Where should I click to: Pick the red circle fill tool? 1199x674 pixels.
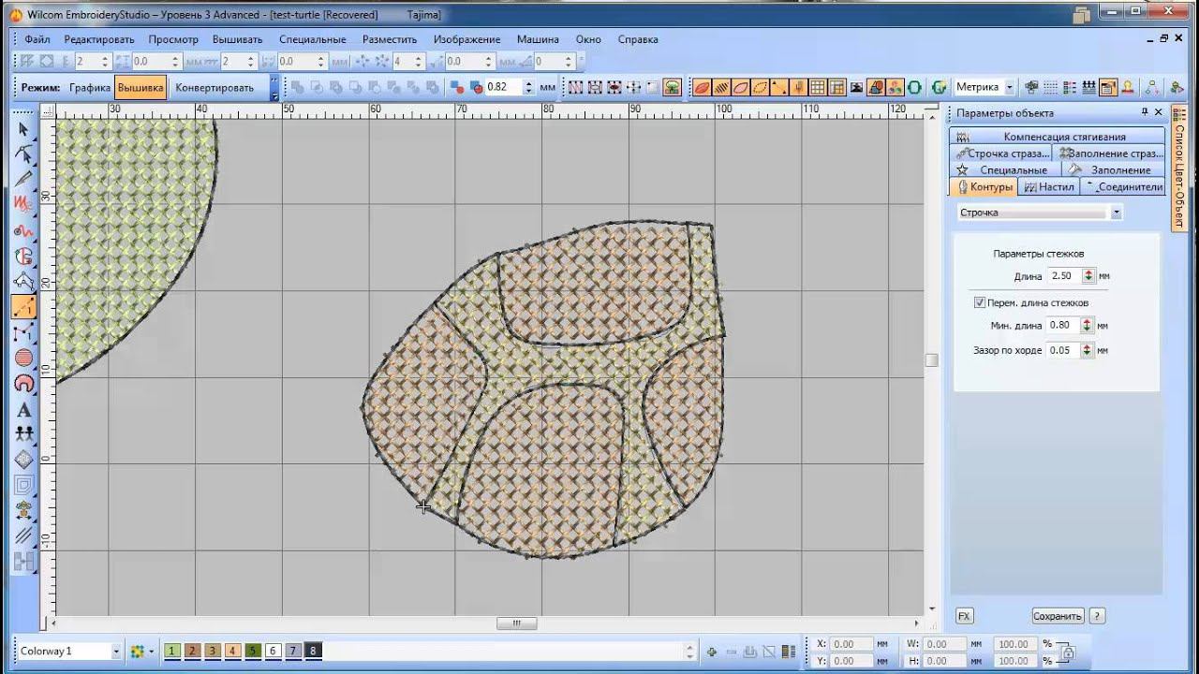coord(23,358)
